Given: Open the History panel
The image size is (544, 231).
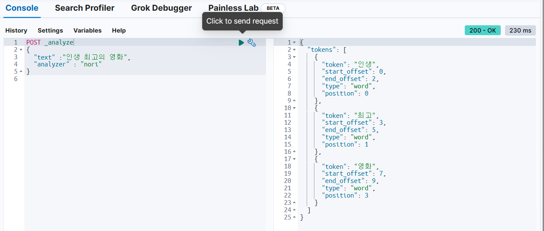Looking at the screenshot, I should pos(16,30).
